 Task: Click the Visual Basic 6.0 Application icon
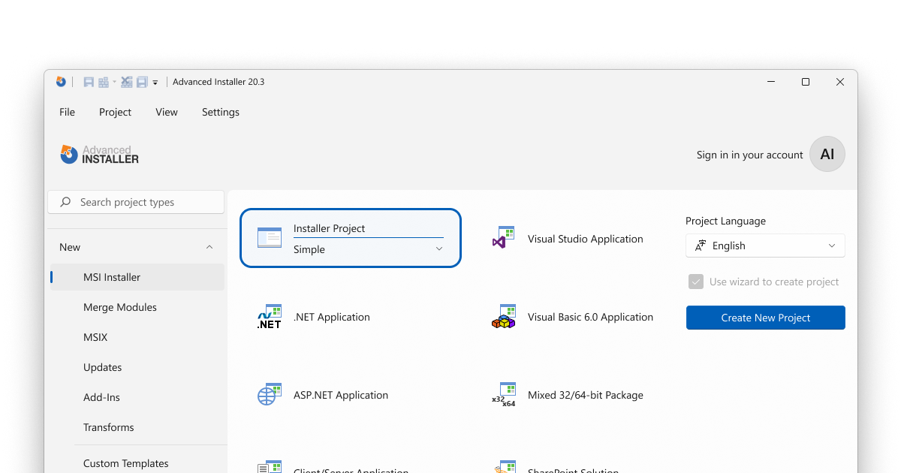(504, 316)
